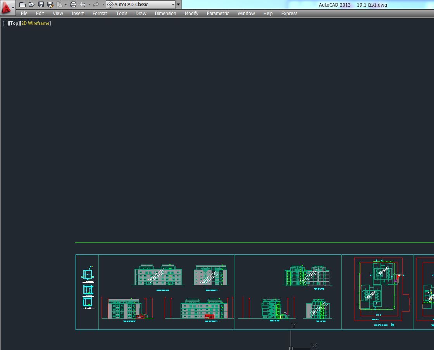Open the Express menu

click(289, 13)
